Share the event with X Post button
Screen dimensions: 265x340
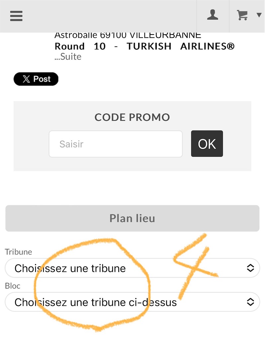click(x=36, y=79)
